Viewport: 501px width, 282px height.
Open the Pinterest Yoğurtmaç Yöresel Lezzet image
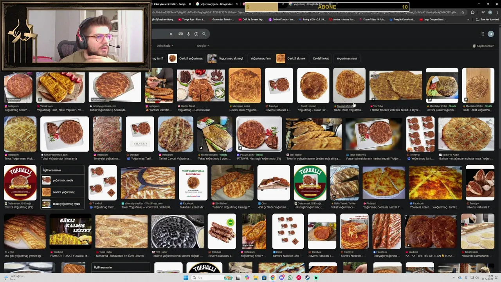(x=384, y=183)
